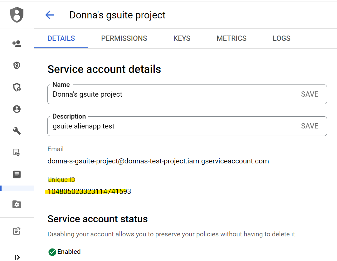
Task: Click the Unique ID label
Action: pyautogui.click(x=61, y=180)
